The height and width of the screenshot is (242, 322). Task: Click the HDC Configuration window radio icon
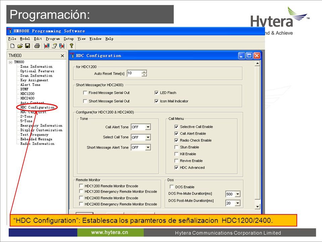(x=72, y=55)
